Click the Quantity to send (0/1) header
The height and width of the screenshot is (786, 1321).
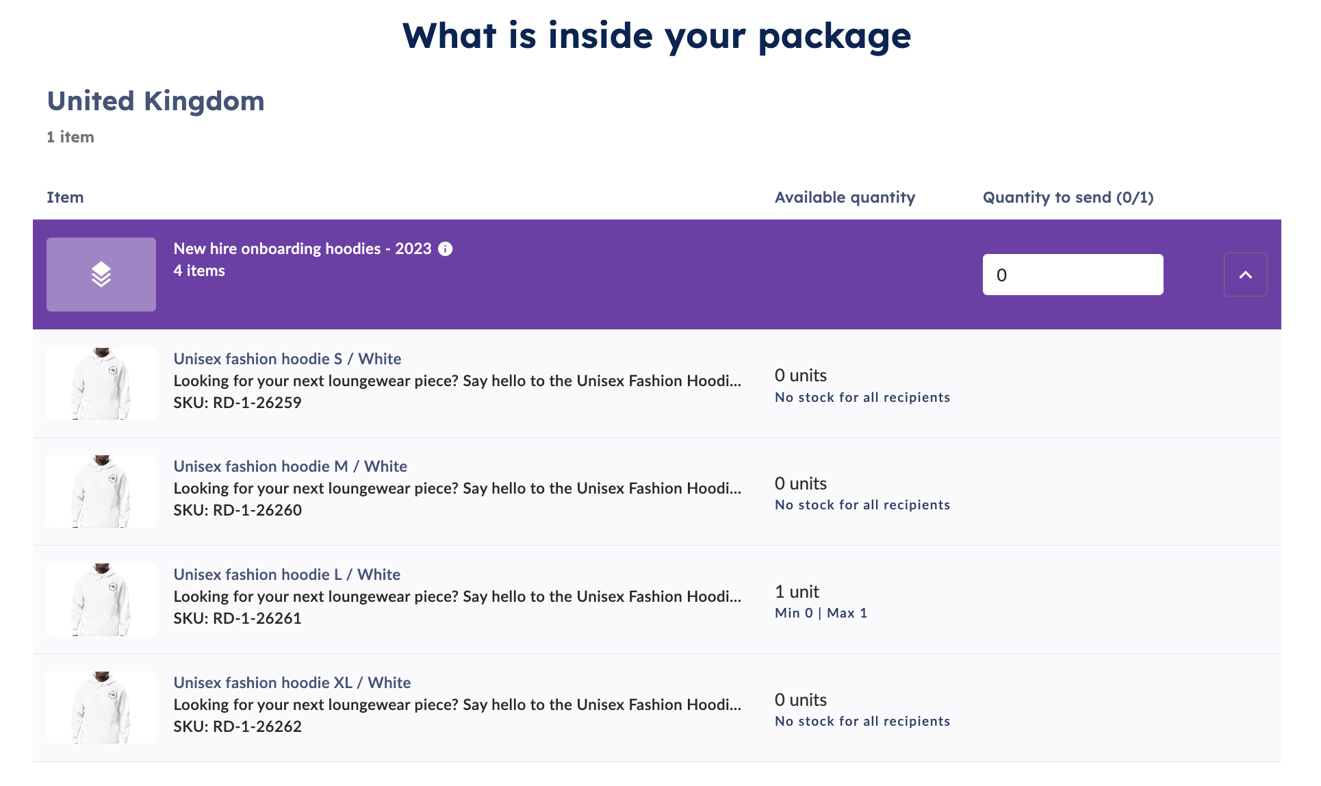[1068, 197]
